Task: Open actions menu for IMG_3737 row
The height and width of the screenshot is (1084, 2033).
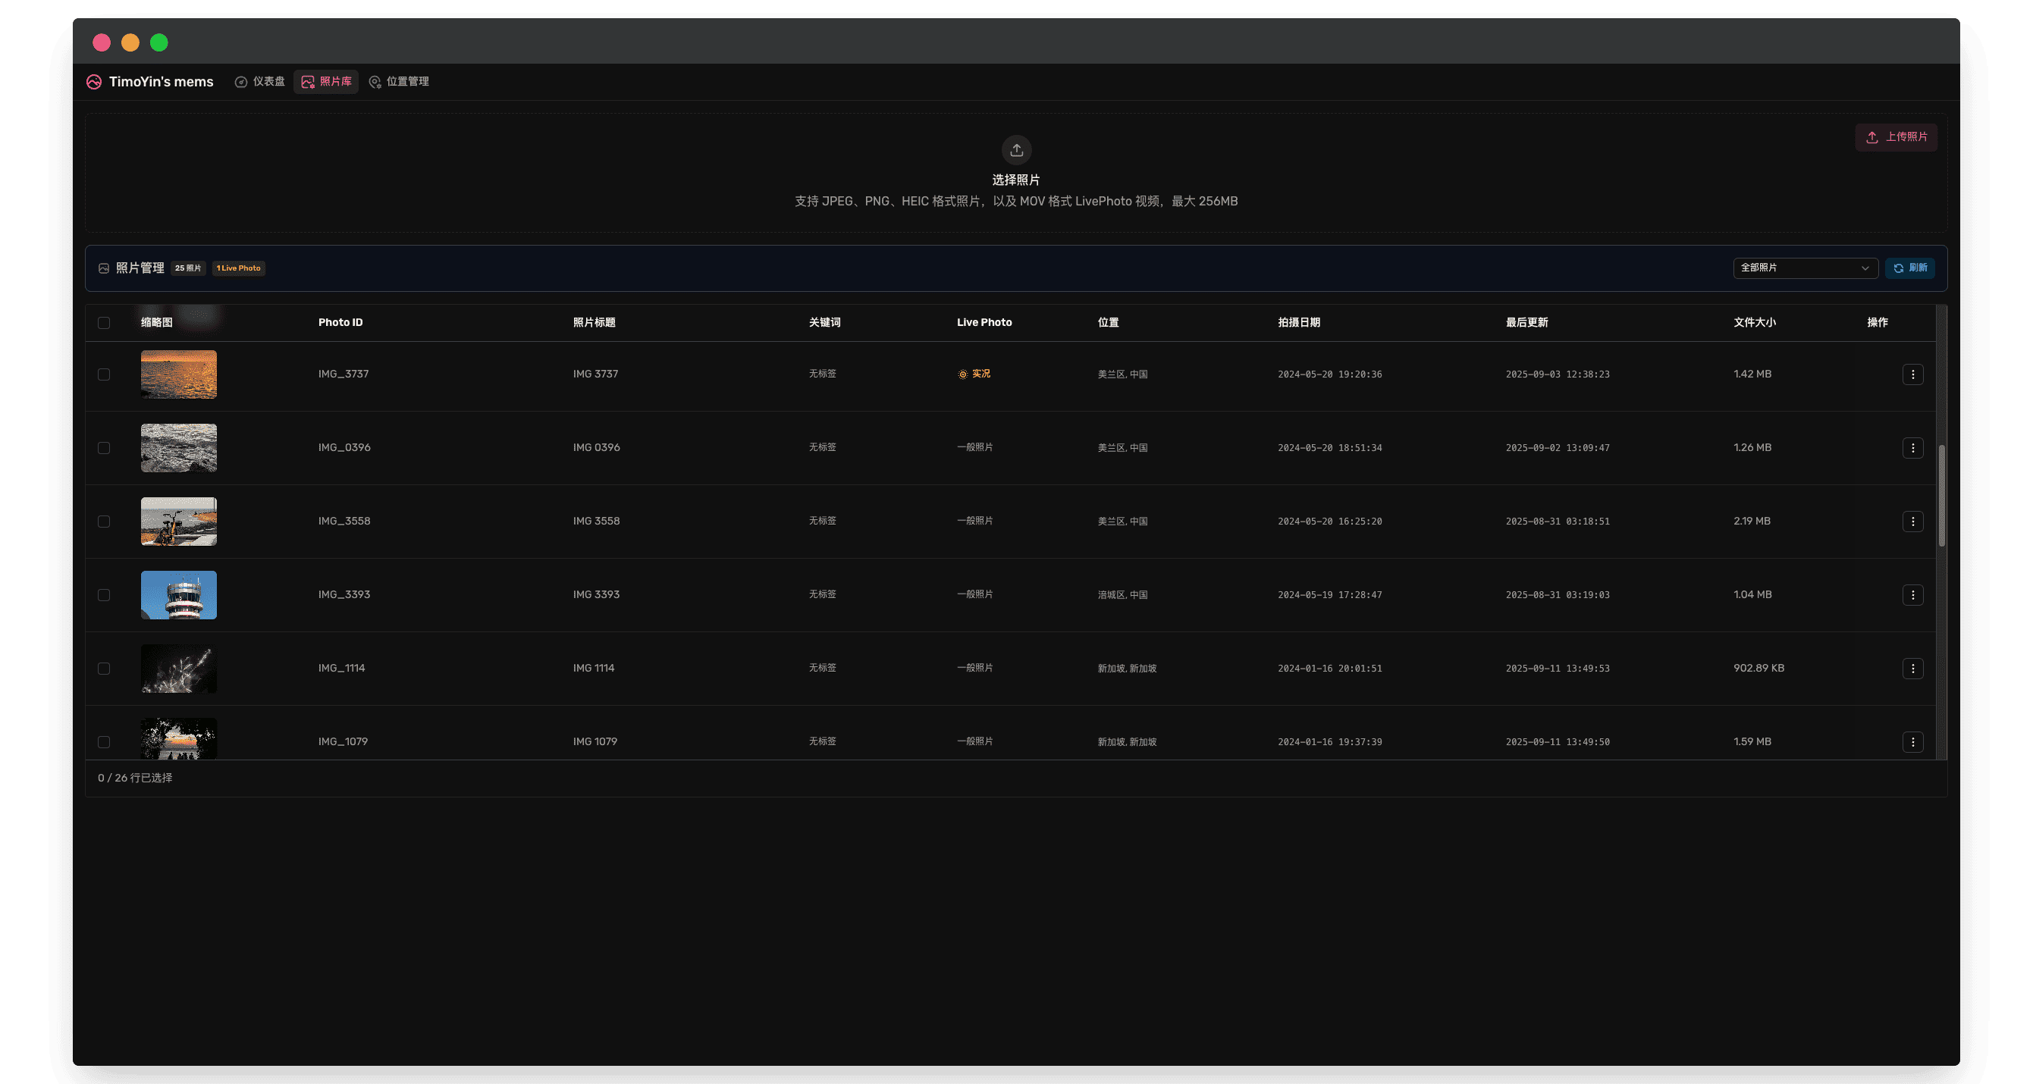Action: [x=1912, y=374]
